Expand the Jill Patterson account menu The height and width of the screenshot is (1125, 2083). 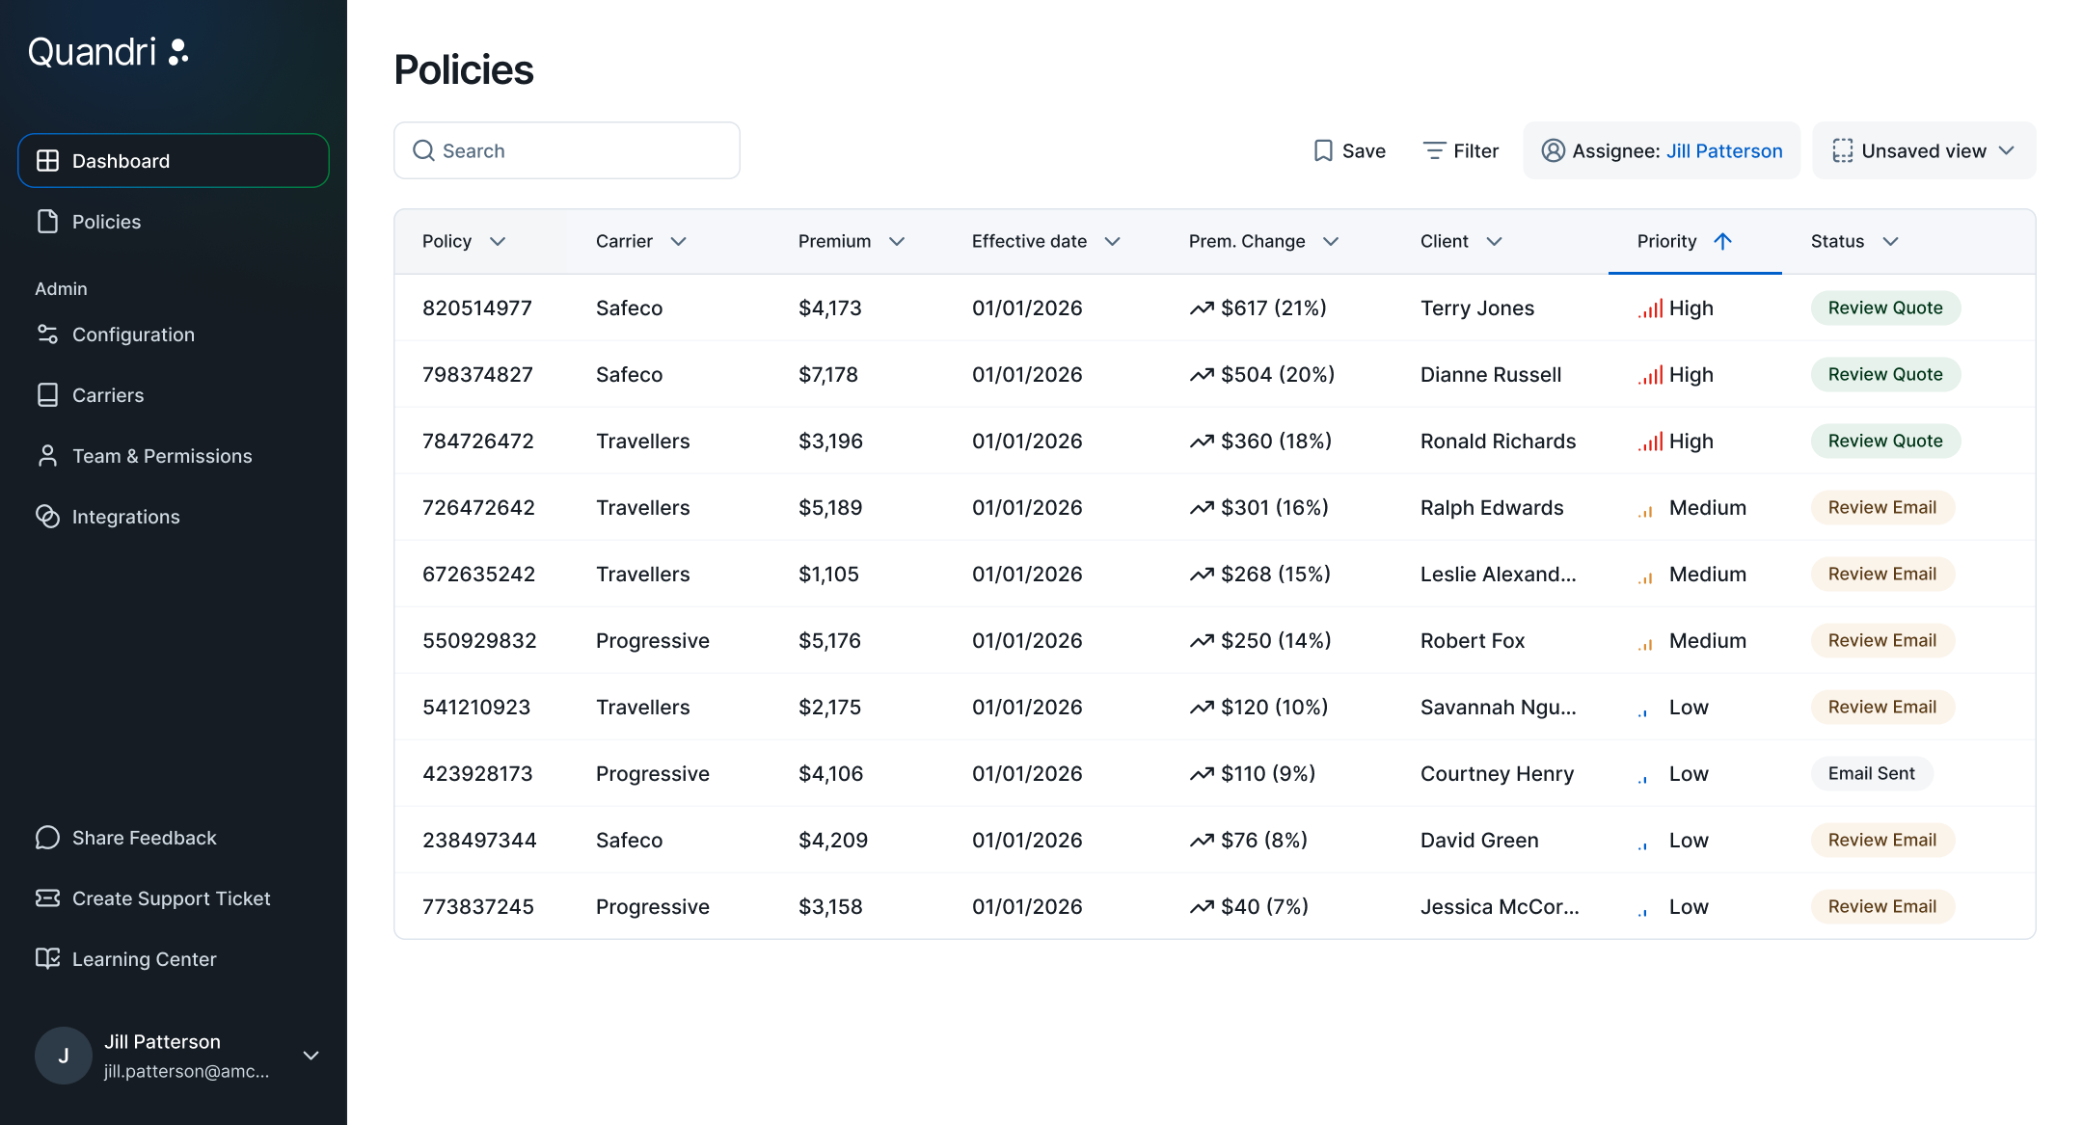[x=311, y=1056]
